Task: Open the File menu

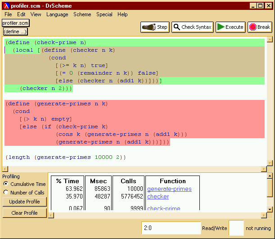Action: pos(8,14)
